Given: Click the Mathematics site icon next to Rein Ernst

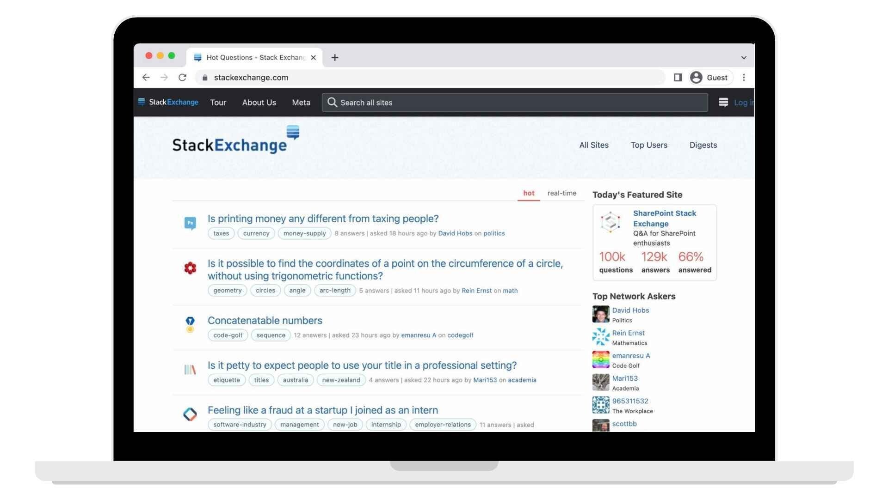Looking at the screenshot, I should [x=600, y=336].
